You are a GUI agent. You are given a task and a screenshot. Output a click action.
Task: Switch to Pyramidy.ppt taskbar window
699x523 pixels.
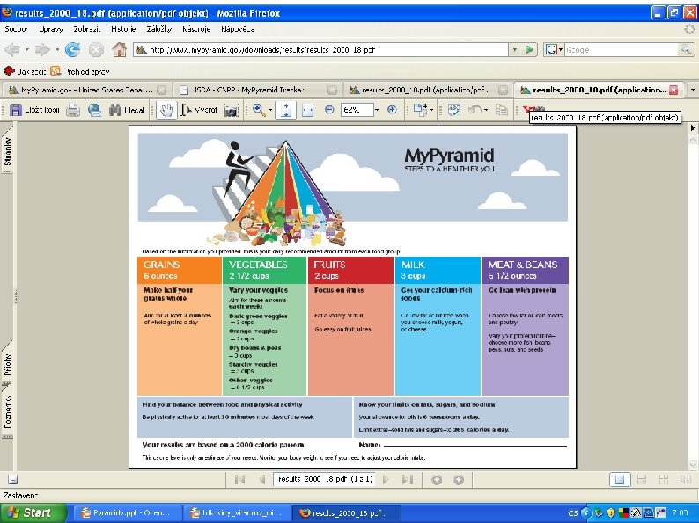click(x=126, y=513)
